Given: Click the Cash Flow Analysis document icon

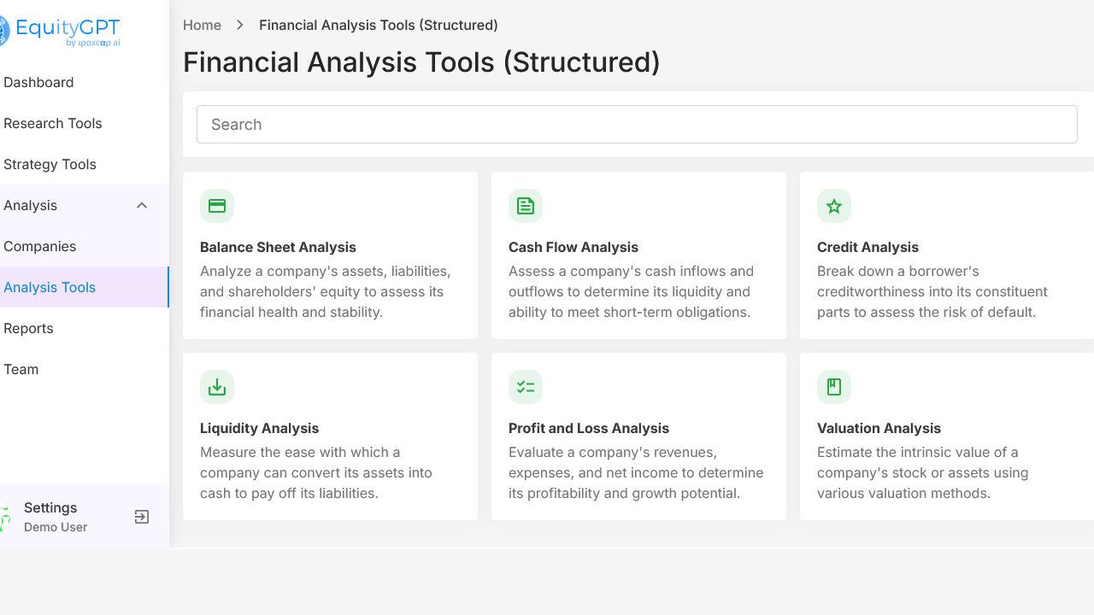Looking at the screenshot, I should pos(526,206).
